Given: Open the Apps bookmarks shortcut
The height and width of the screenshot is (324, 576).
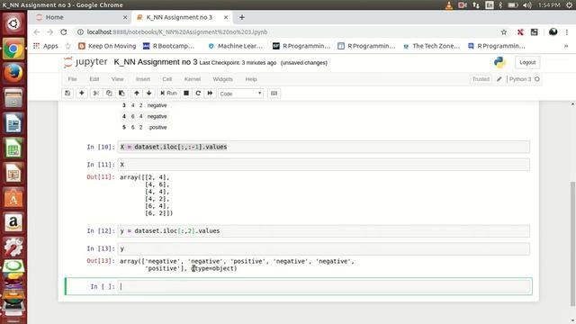Looking at the screenshot, I should pos(46,46).
